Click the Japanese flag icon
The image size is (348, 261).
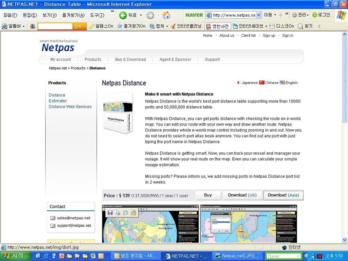(x=238, y=83)
